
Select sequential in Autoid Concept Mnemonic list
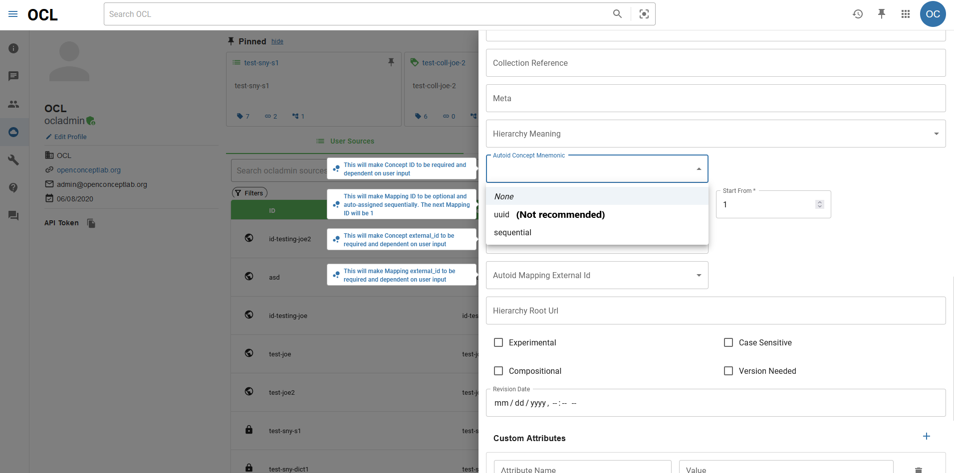(x=512, y=232)
